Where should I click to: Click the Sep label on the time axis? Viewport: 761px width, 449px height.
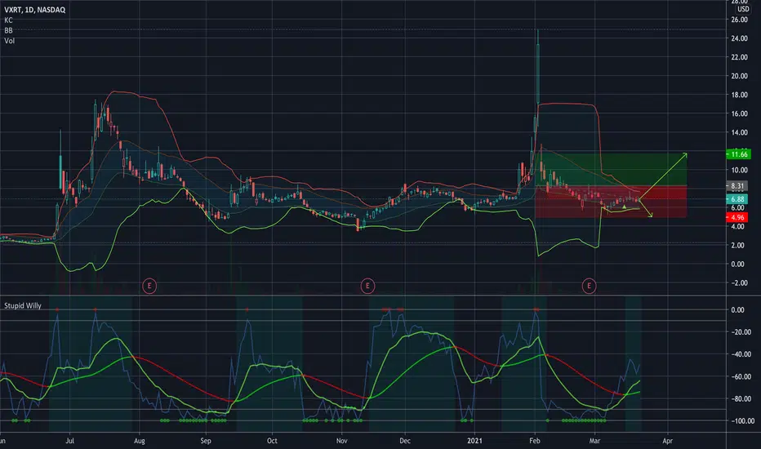tap(206, 441)
